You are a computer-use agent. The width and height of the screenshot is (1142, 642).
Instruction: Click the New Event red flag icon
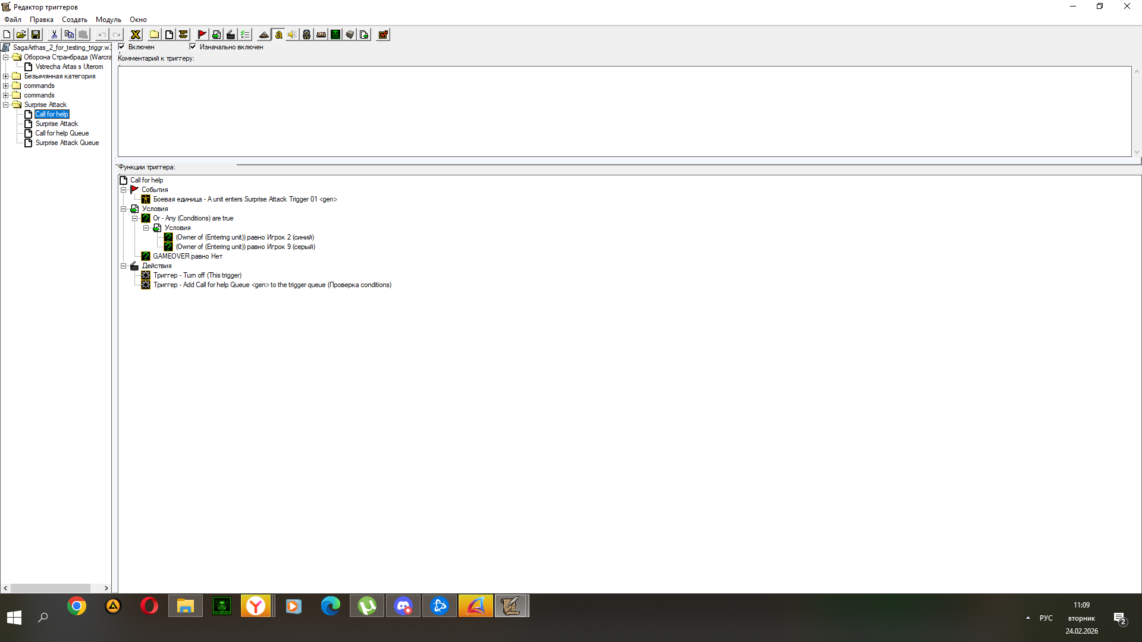[202, 34]
